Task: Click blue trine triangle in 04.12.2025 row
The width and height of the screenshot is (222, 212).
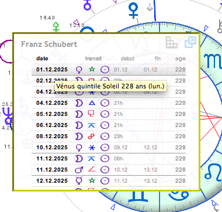Action: (x=92, y=102)
